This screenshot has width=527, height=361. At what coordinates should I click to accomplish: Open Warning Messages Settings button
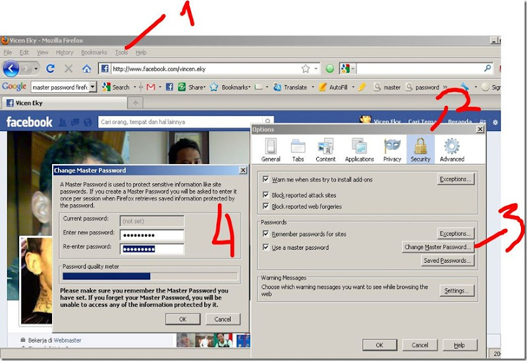click(457, 291)
